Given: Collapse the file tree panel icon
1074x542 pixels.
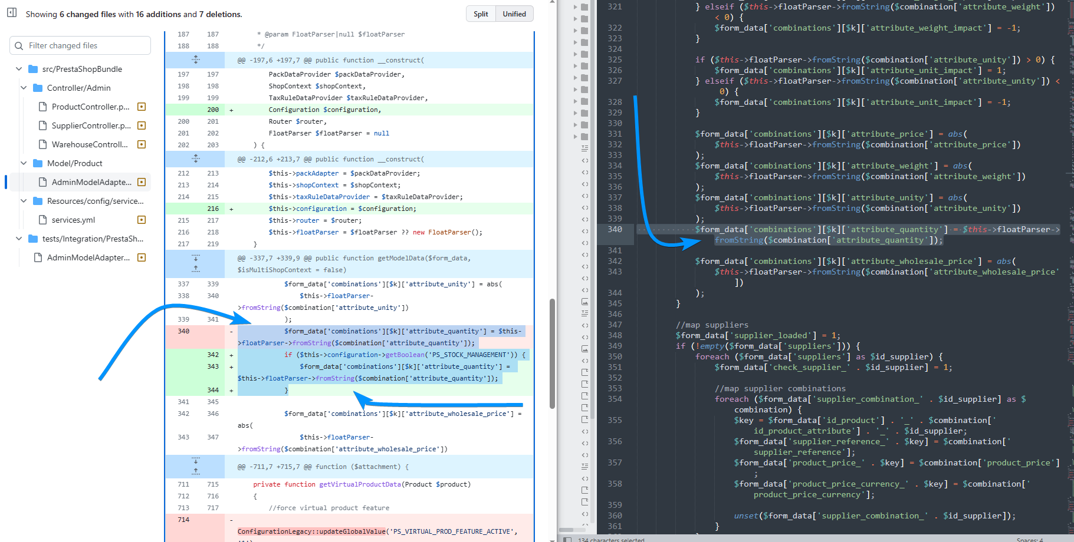Looking at the screenshot, I should 12,12.
